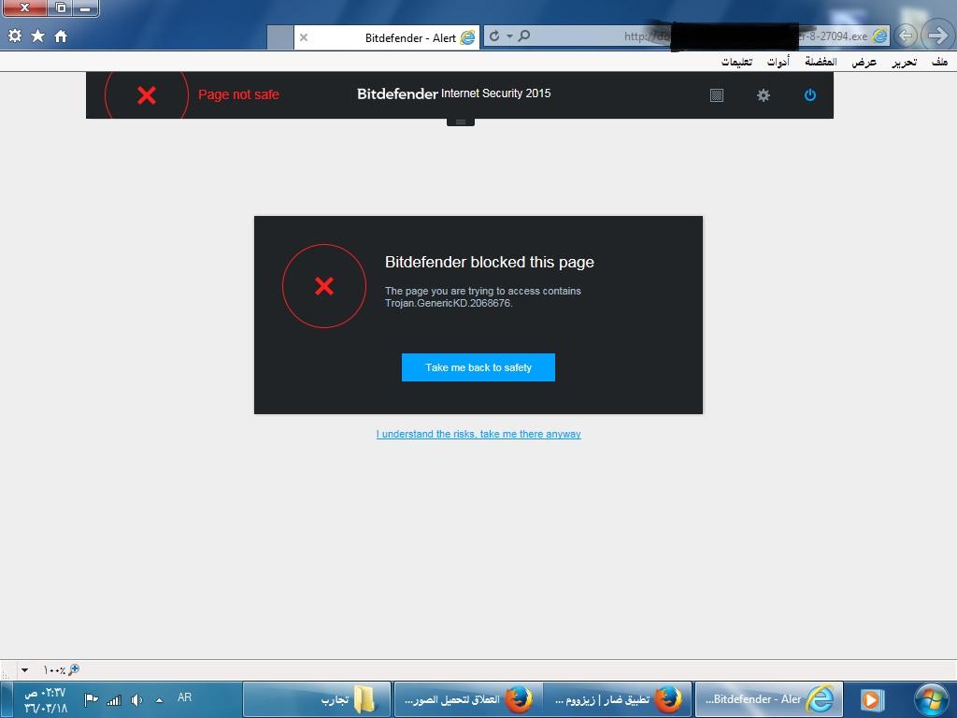
Task: Follow the 'I understand the risks' link
Action: [x=478, y=434]
